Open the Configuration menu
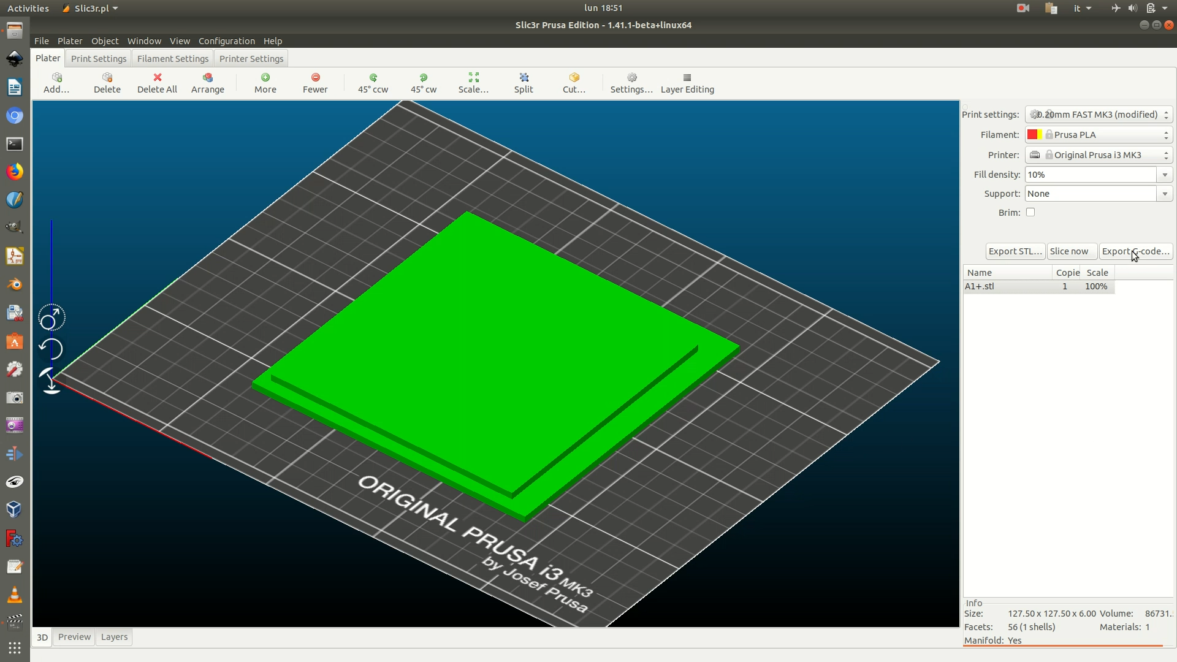 coord(227,41)
